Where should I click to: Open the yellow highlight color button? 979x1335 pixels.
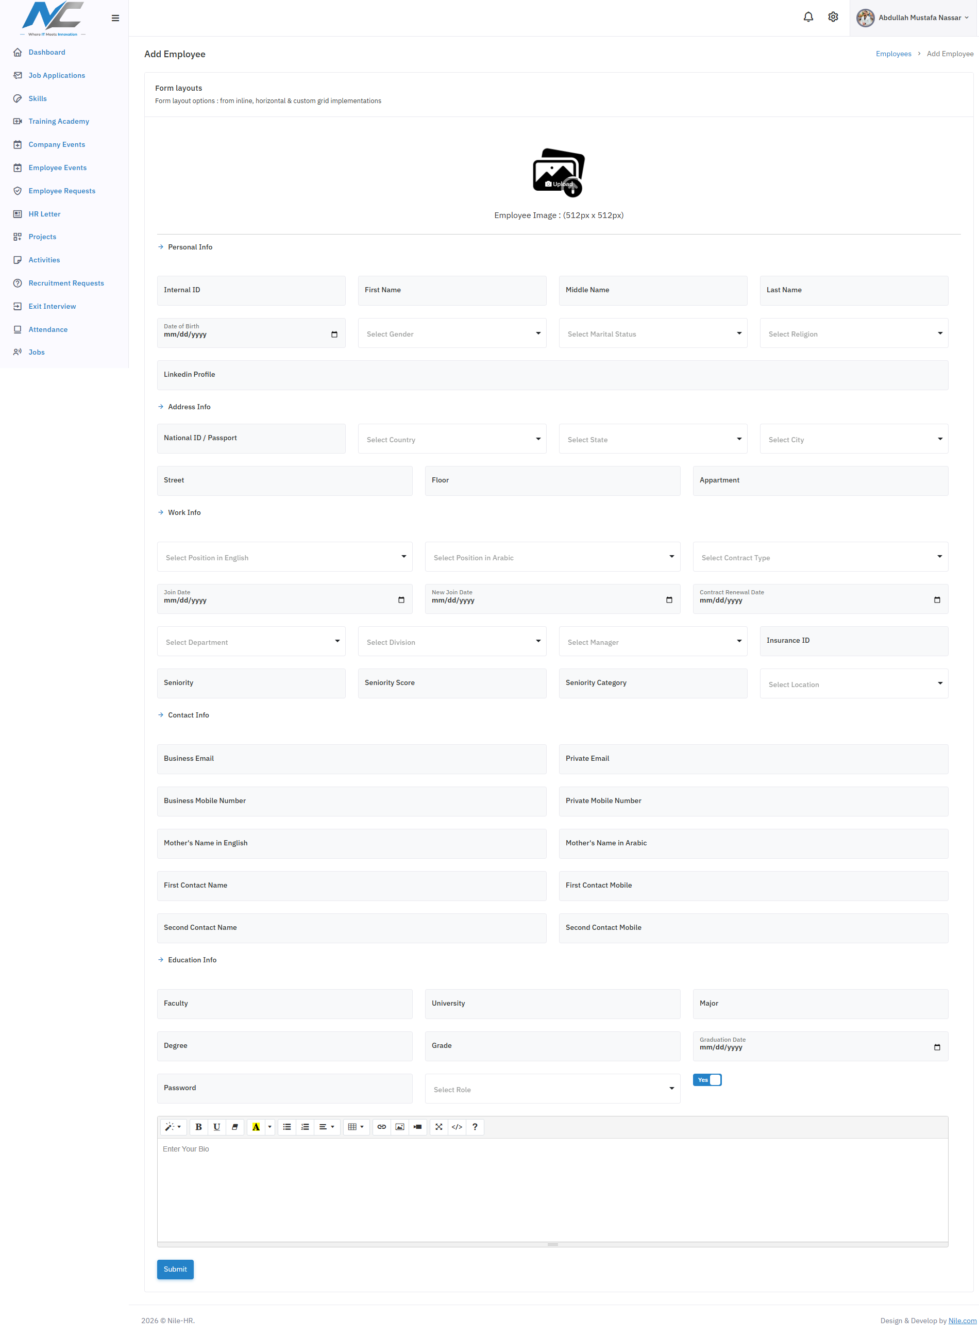pos(256,1127)
